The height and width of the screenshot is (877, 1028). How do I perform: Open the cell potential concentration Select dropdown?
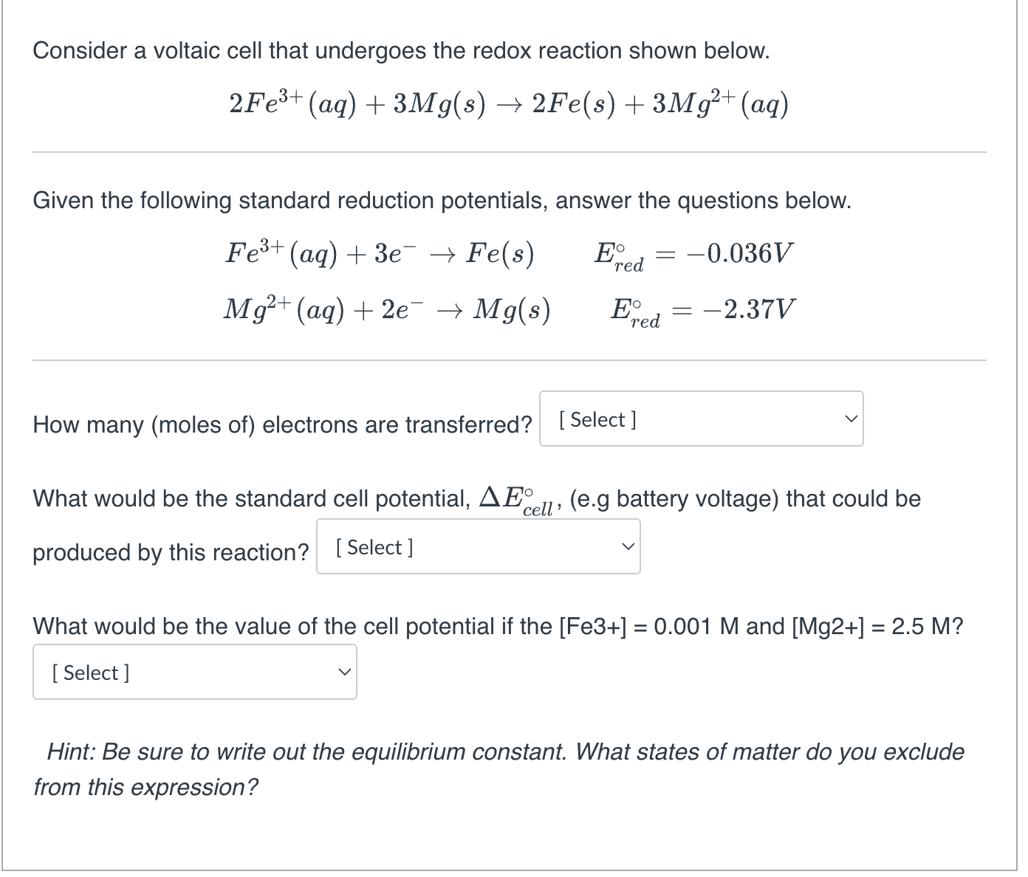(193, 672)
